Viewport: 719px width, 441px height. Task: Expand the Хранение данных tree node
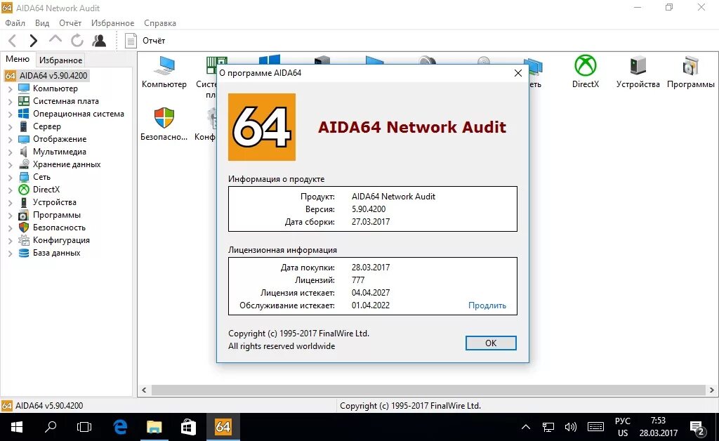pyautogui.click(x=10, y=164)
